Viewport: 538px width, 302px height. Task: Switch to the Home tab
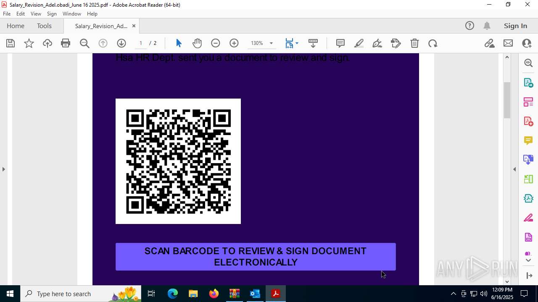[x=16, y=26]
